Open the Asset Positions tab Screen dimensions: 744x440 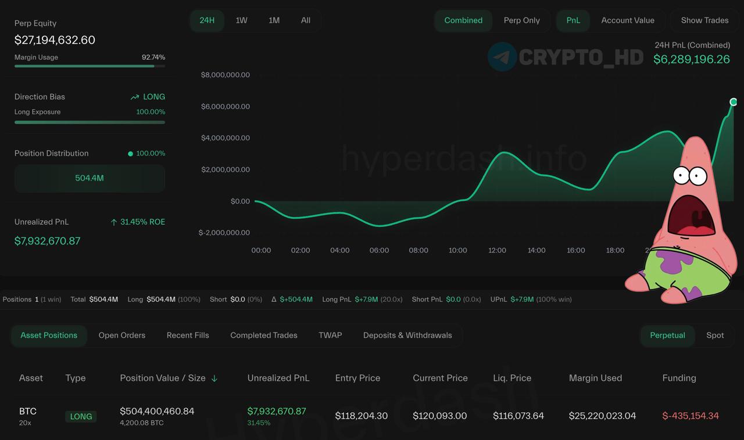pyautogui.click(x=49, y=336)
